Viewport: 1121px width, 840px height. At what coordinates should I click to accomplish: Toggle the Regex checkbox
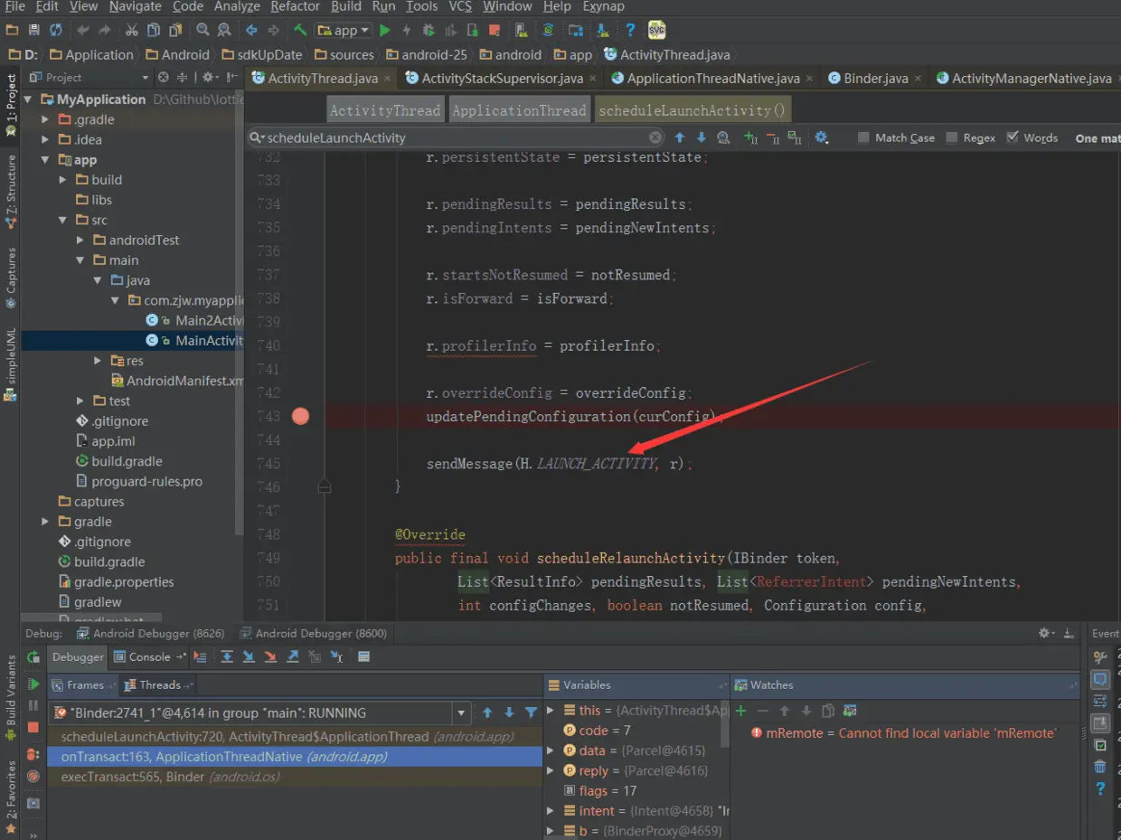point(952,137)
